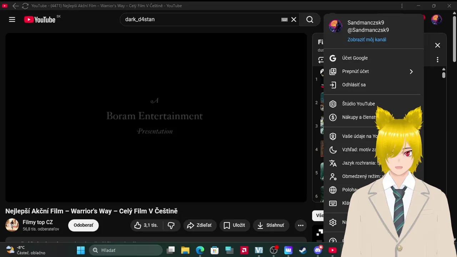Open the Steam icon on the taskbar
Image resolution: width=457 pixels, height=257 pixels.
click(x=303, y=250)
